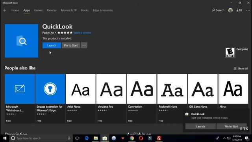Open FileZilla from taskbar

click(159, 138)
